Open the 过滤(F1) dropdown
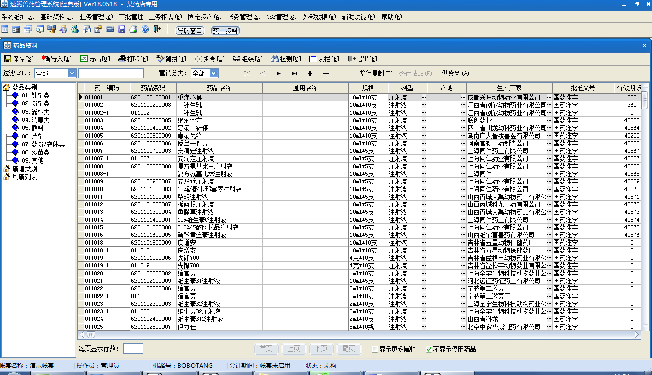The height and width of the screenshot is (375, 652). coord(72,73)
